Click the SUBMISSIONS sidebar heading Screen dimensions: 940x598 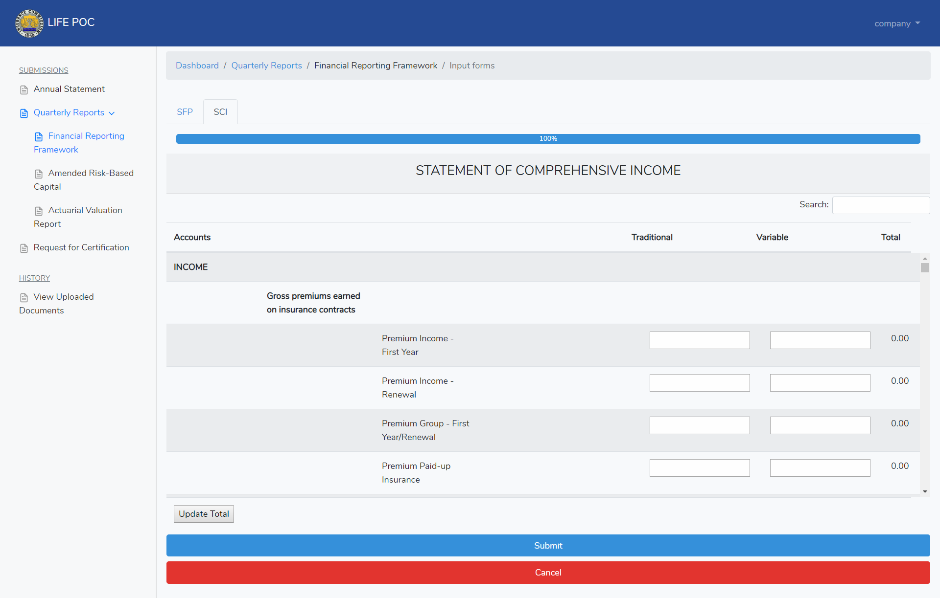(x=44, y=70)
